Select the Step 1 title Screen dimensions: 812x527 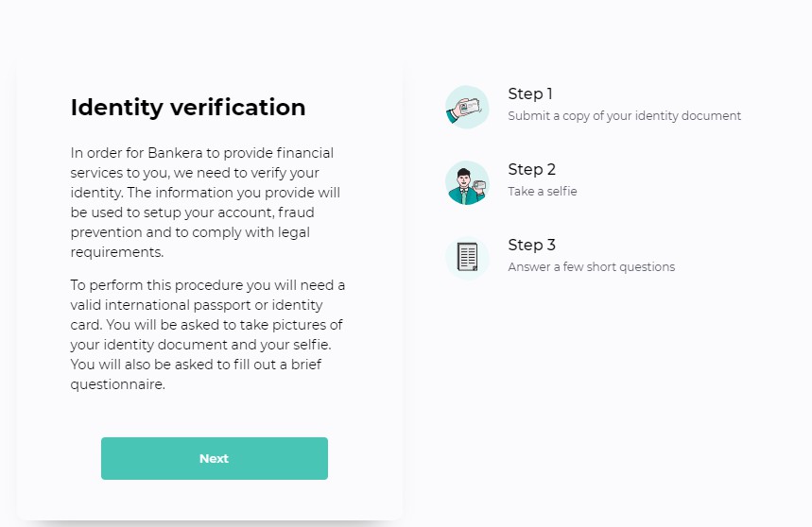click(x=530, y=93)
